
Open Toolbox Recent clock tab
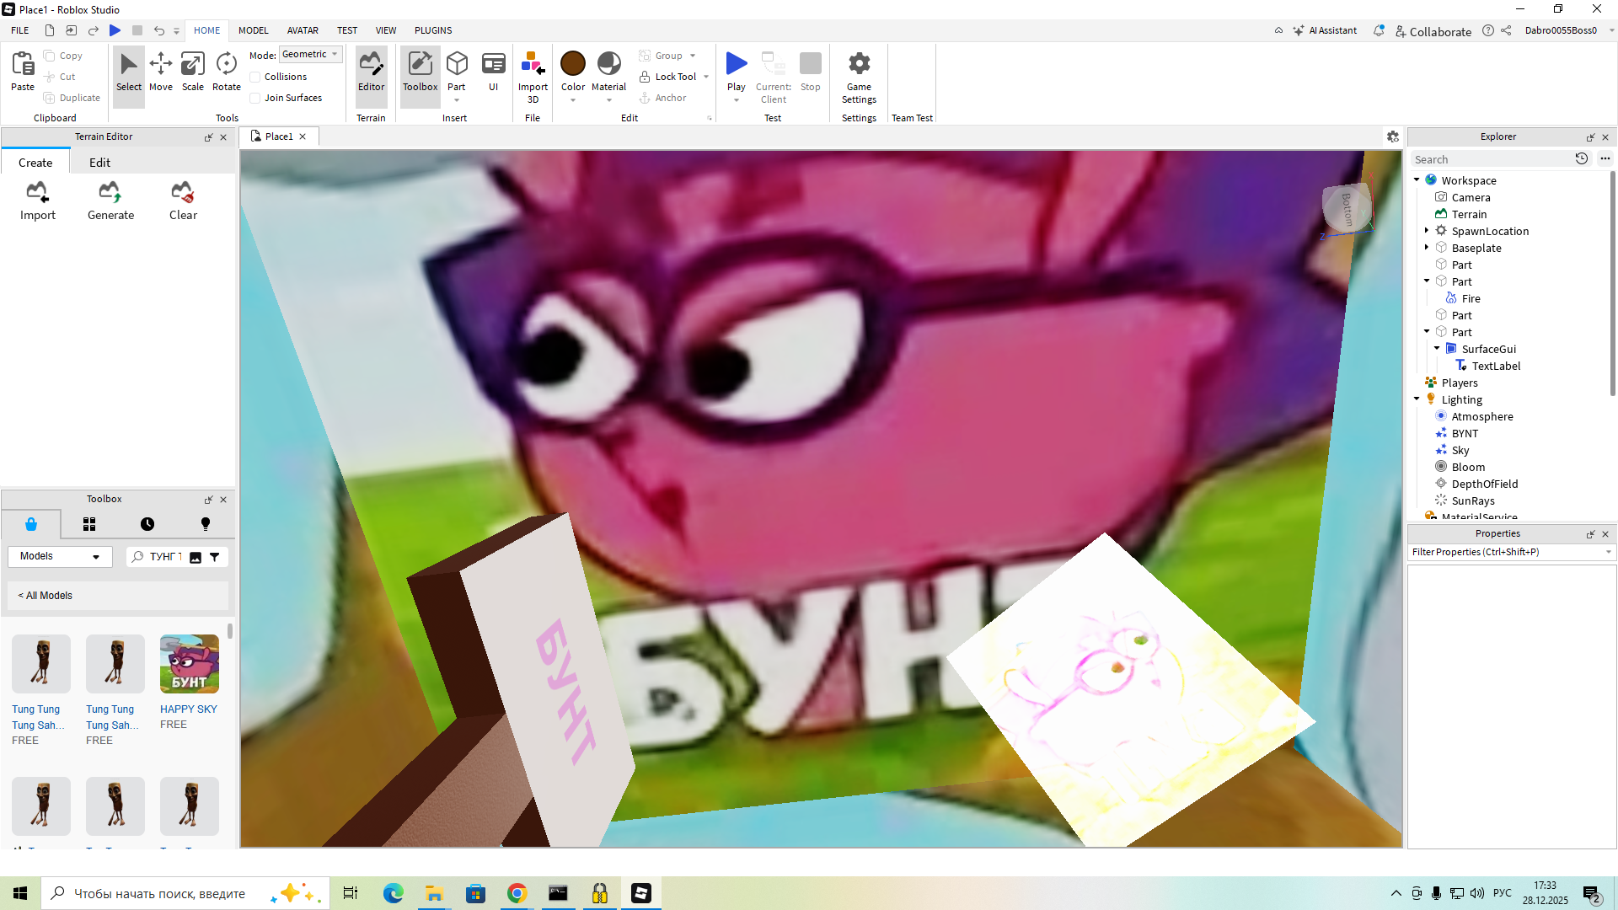click(147, 524)
